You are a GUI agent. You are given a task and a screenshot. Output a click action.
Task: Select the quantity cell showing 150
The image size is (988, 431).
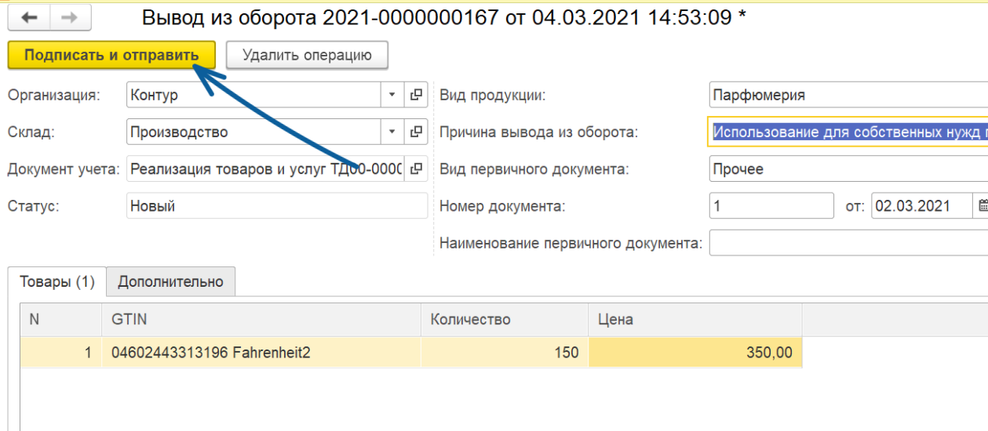tap(505, 353)
